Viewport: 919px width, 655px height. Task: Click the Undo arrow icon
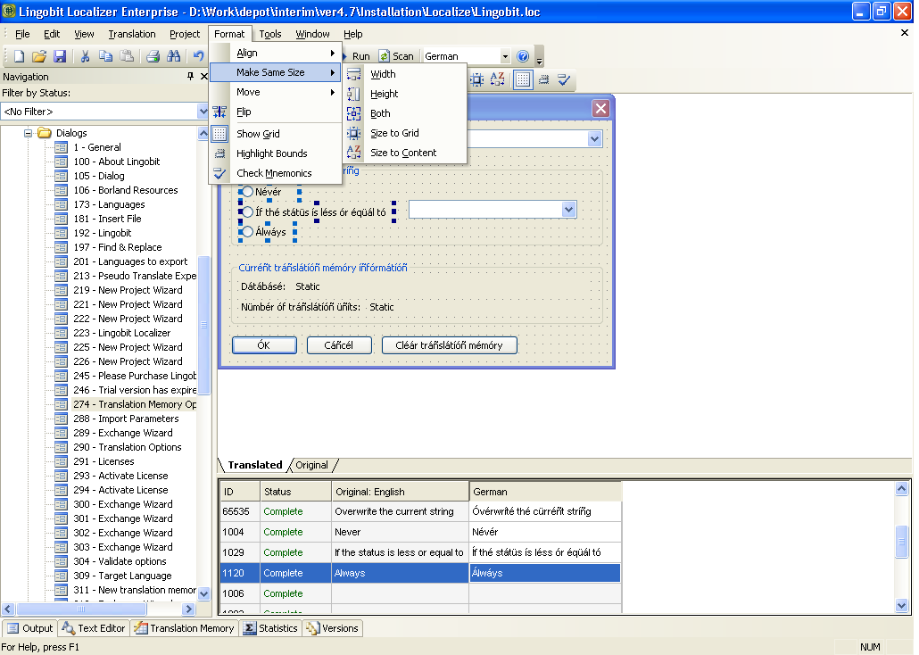pos(199,56)
